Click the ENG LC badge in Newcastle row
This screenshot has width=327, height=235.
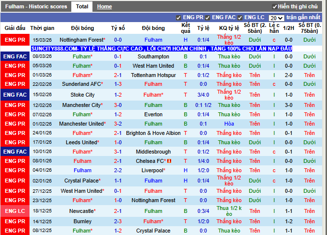15,211
